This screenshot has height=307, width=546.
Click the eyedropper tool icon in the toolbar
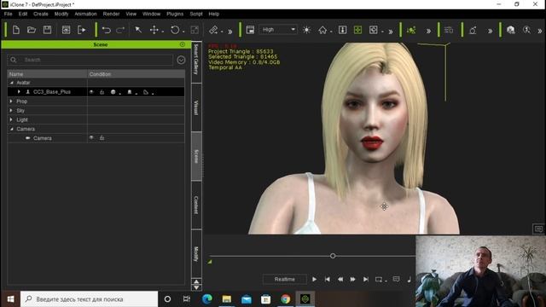[213, 30]
